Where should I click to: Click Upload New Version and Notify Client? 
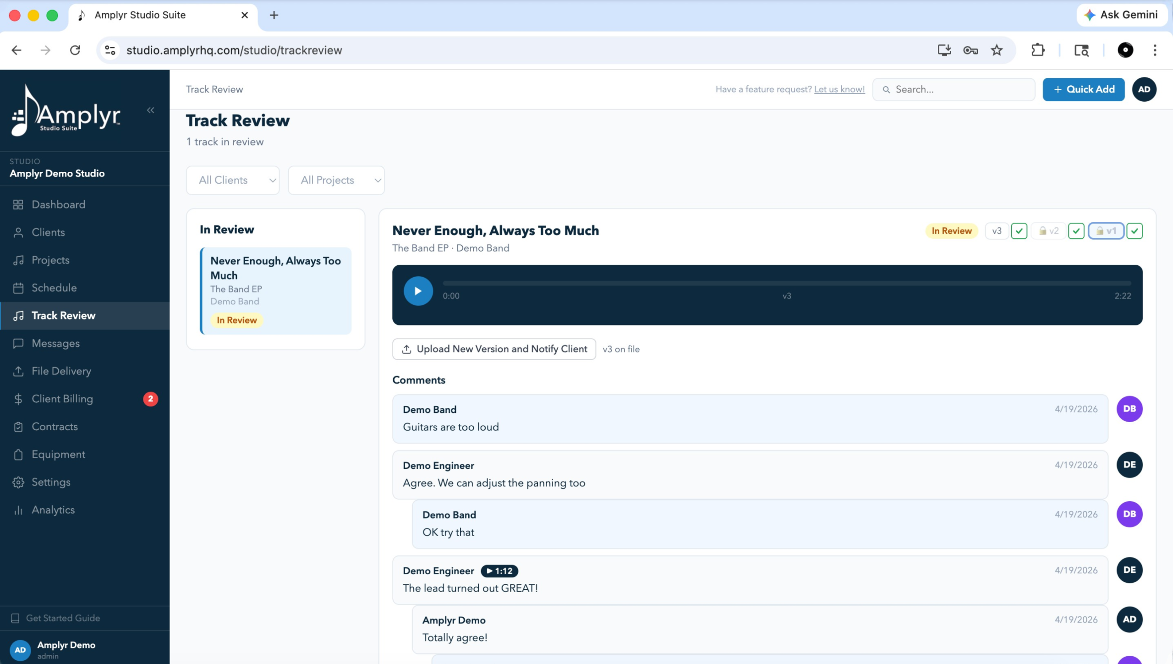point(494,349)
